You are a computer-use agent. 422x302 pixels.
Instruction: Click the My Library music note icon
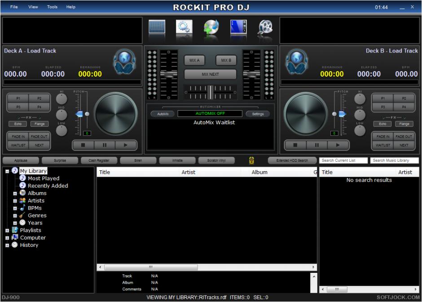tap(14, 171)
